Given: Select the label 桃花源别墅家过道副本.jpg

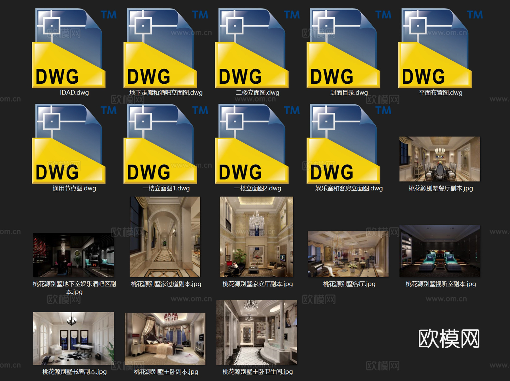Looking at the screenshot, I should pyautogui.click(x=166, y=284).
